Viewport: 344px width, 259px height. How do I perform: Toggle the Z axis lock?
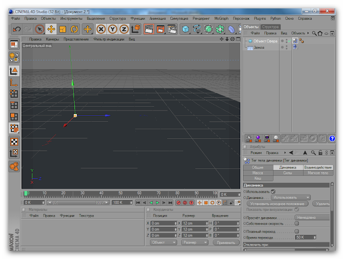pos(124,29)
